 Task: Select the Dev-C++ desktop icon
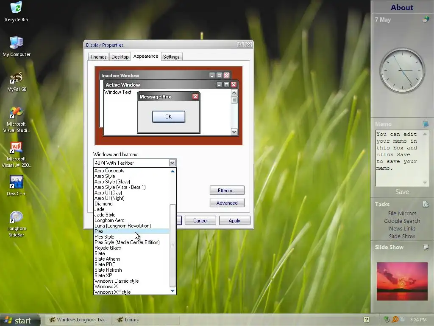pos(17,185)
